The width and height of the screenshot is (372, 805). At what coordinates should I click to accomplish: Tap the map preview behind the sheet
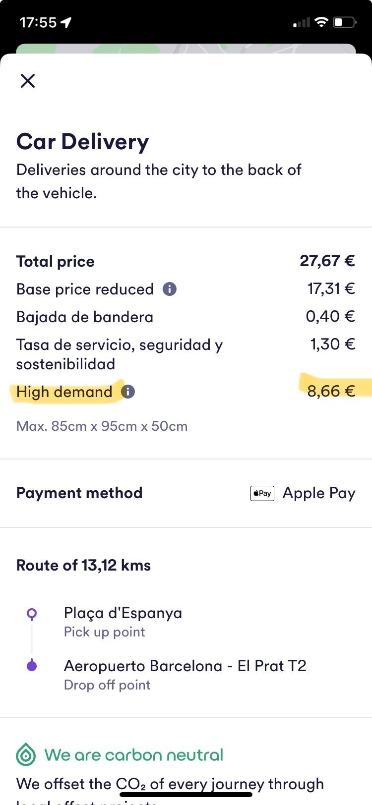(186, 49)
